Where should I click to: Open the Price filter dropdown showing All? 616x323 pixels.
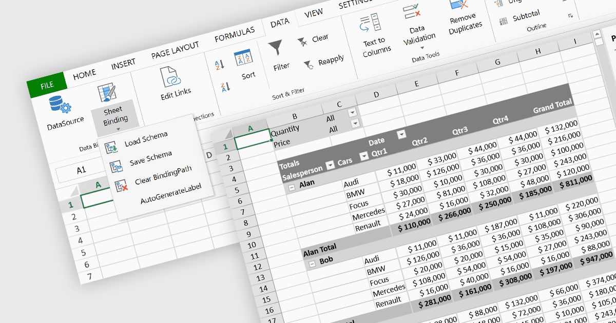[355, 124]
